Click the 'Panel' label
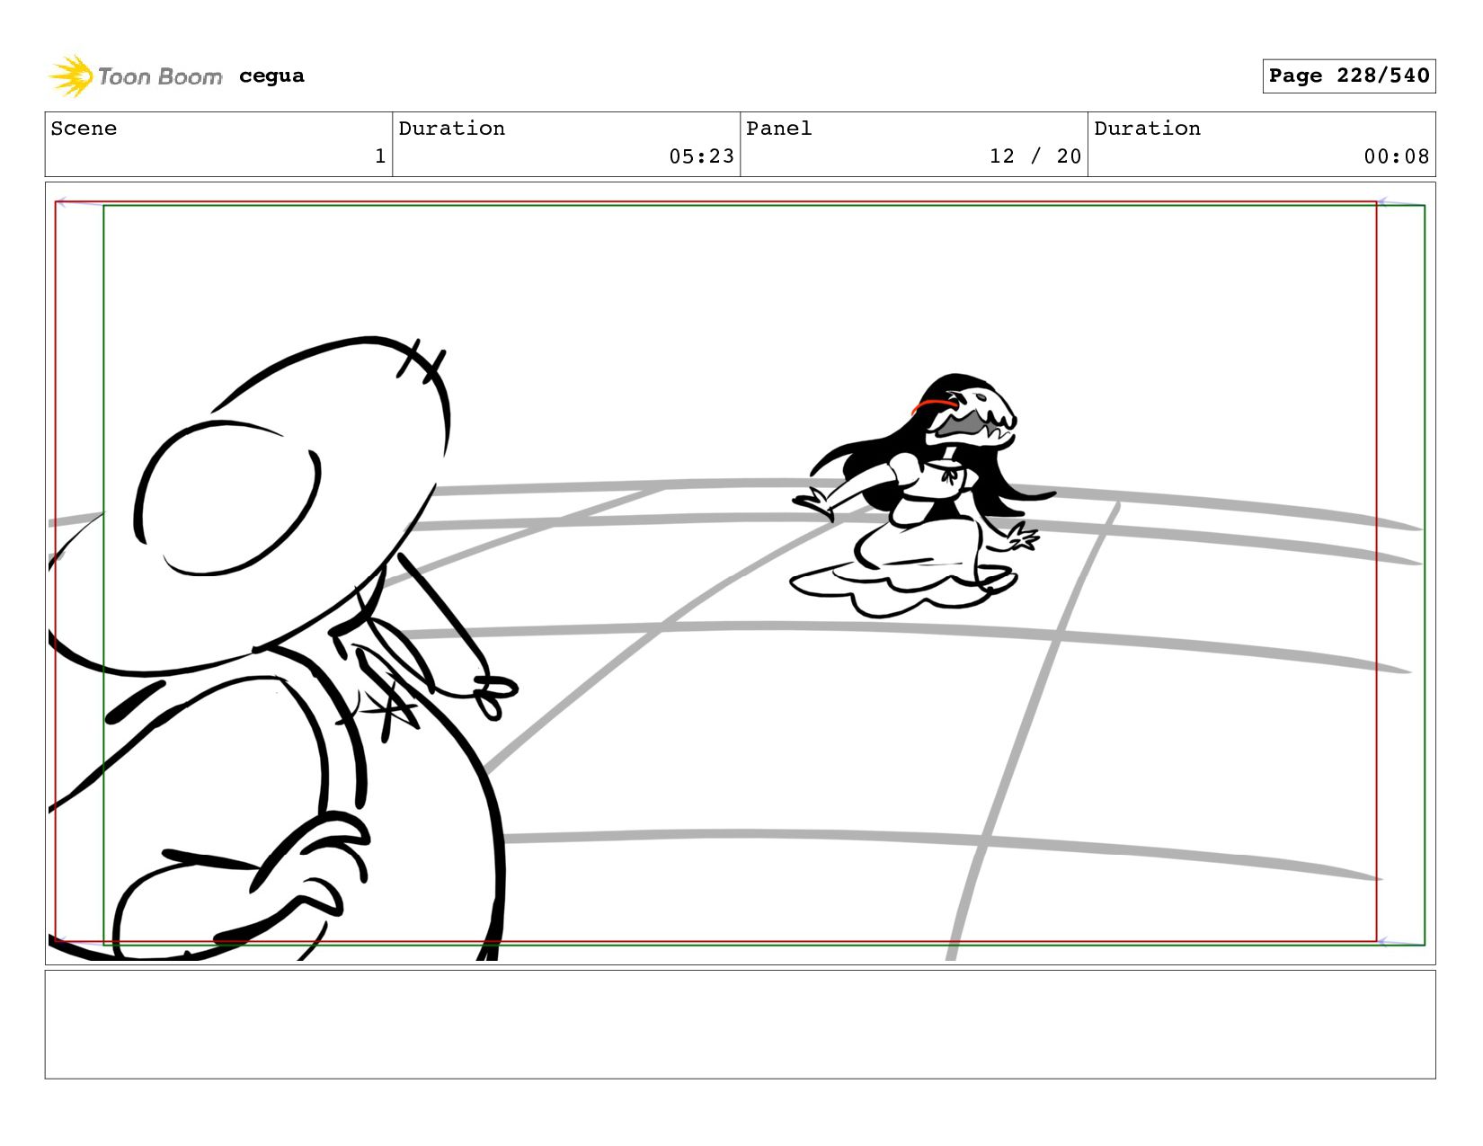 click(x=778, y=129)
